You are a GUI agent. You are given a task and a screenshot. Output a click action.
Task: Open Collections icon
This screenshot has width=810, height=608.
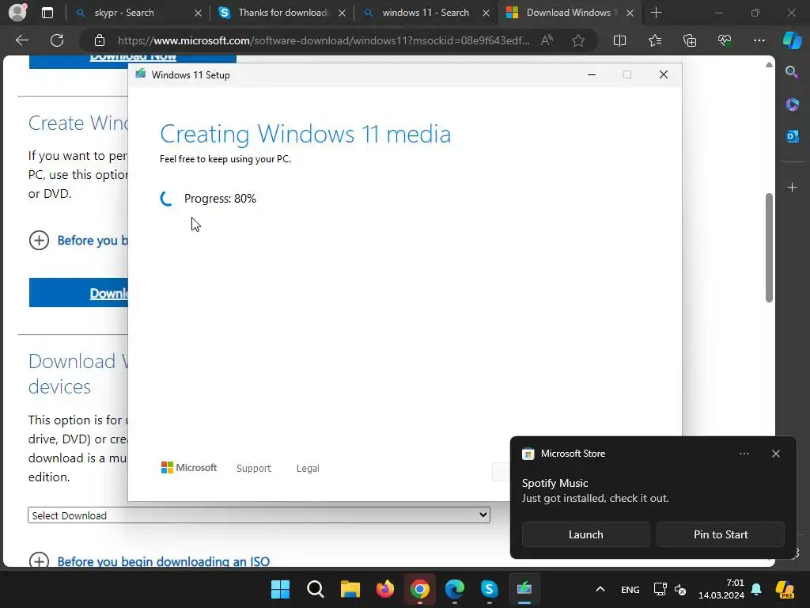click(x=690, y=40)
